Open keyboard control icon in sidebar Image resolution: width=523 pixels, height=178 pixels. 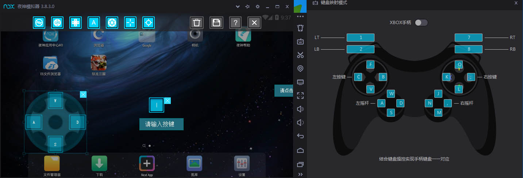(x=300, y=42)
